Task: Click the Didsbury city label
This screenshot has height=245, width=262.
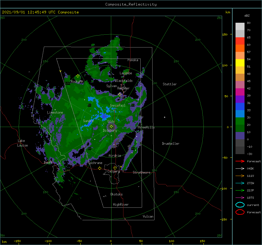Action: pyautogui.click(x=110, y=131)
